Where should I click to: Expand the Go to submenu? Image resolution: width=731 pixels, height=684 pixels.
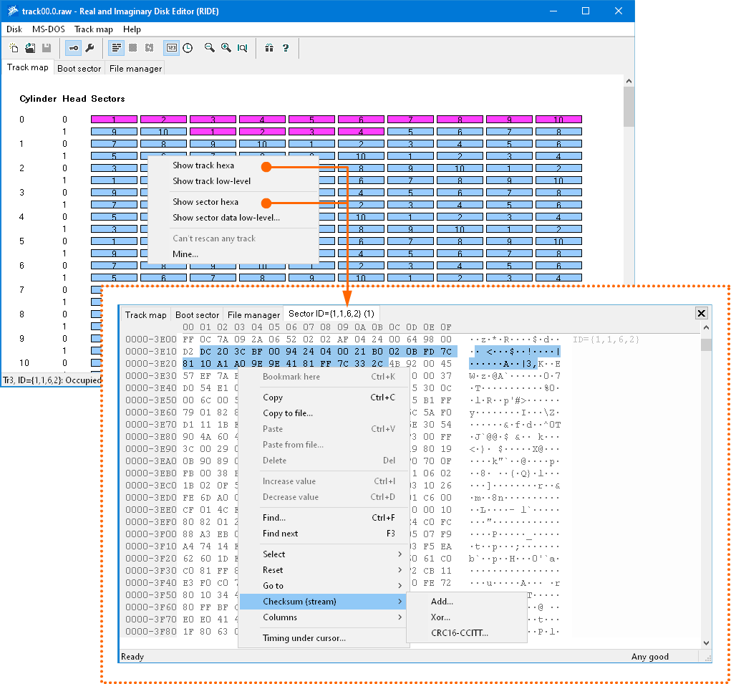[x=324, y=586]
